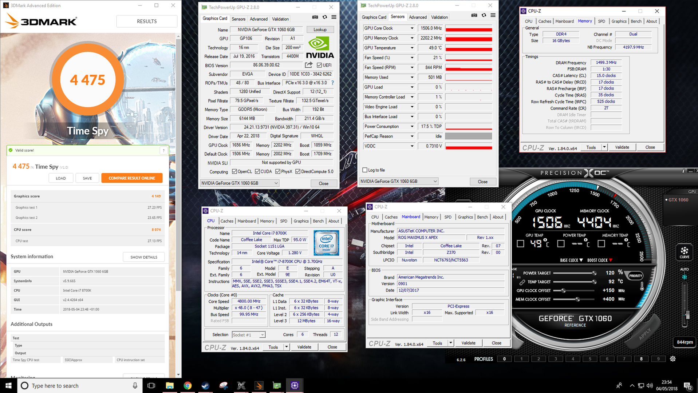Screen dimensions: 698x393
Task: Select profile 8 in Precision XOC
Action: pos(641,359)
